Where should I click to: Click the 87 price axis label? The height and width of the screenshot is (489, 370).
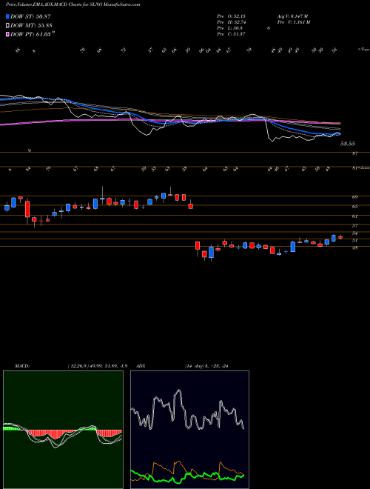click(x=354, y=153)
